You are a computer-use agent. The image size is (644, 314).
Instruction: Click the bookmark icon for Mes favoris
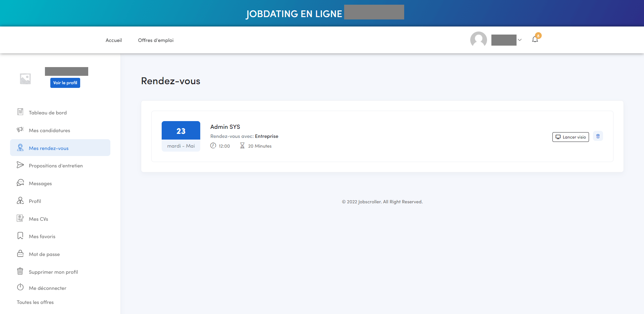(x=20, y=236)
